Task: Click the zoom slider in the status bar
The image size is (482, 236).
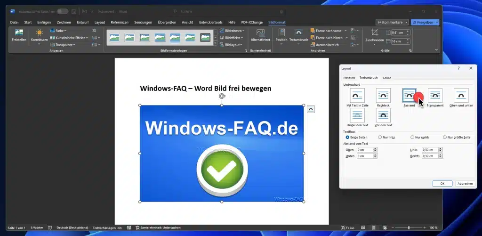Action: (x=409, y=228)
